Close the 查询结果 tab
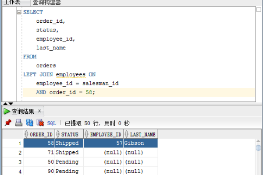 [39, 111]
